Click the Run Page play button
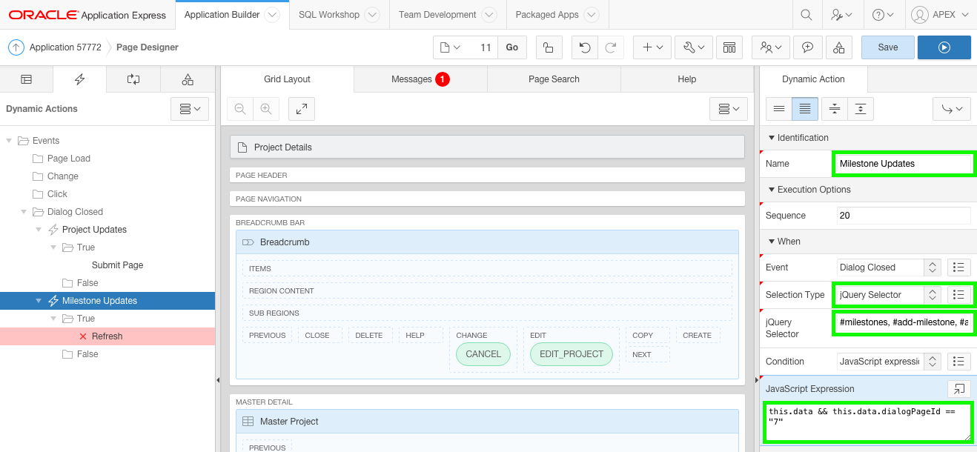 coord(944,47)
